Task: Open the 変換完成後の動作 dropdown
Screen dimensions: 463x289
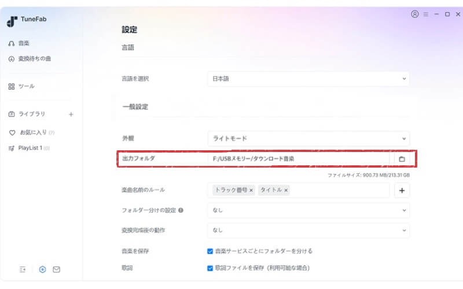Action: (308, 230)
